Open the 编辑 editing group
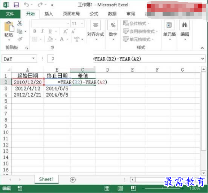Image resolution: width=208 pixels, height=193 pixels. (x=185, y=31)
